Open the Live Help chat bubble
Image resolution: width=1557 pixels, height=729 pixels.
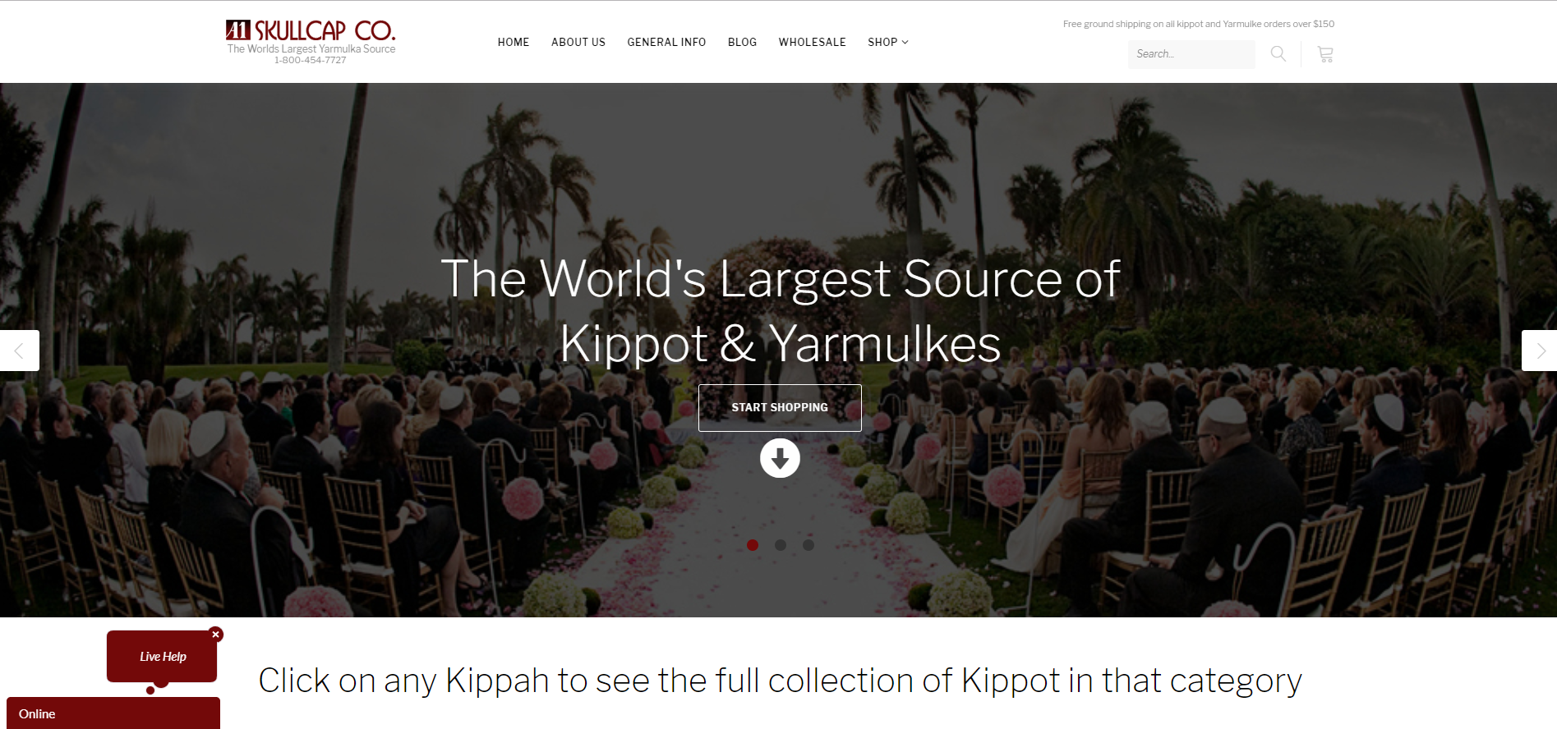[x=162, y=656]
